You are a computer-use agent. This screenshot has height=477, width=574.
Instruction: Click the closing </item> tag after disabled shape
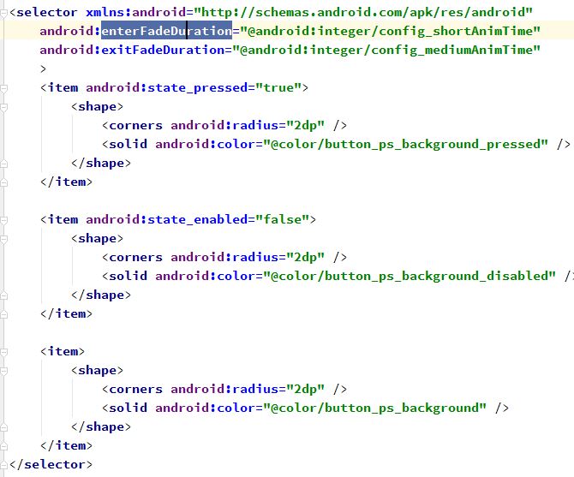(x=66, y=313)
